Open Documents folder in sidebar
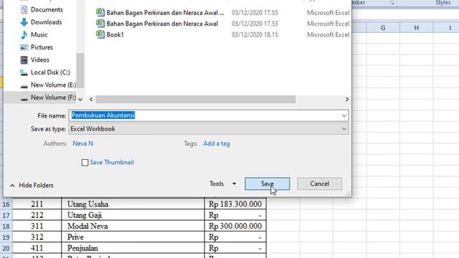Image resolution: width=459 pixels, height=258 pixels. (47, 9)
